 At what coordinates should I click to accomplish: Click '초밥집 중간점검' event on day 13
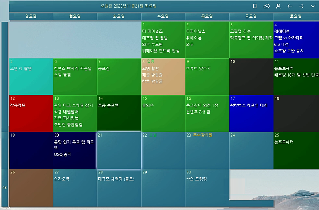(68, 125)
